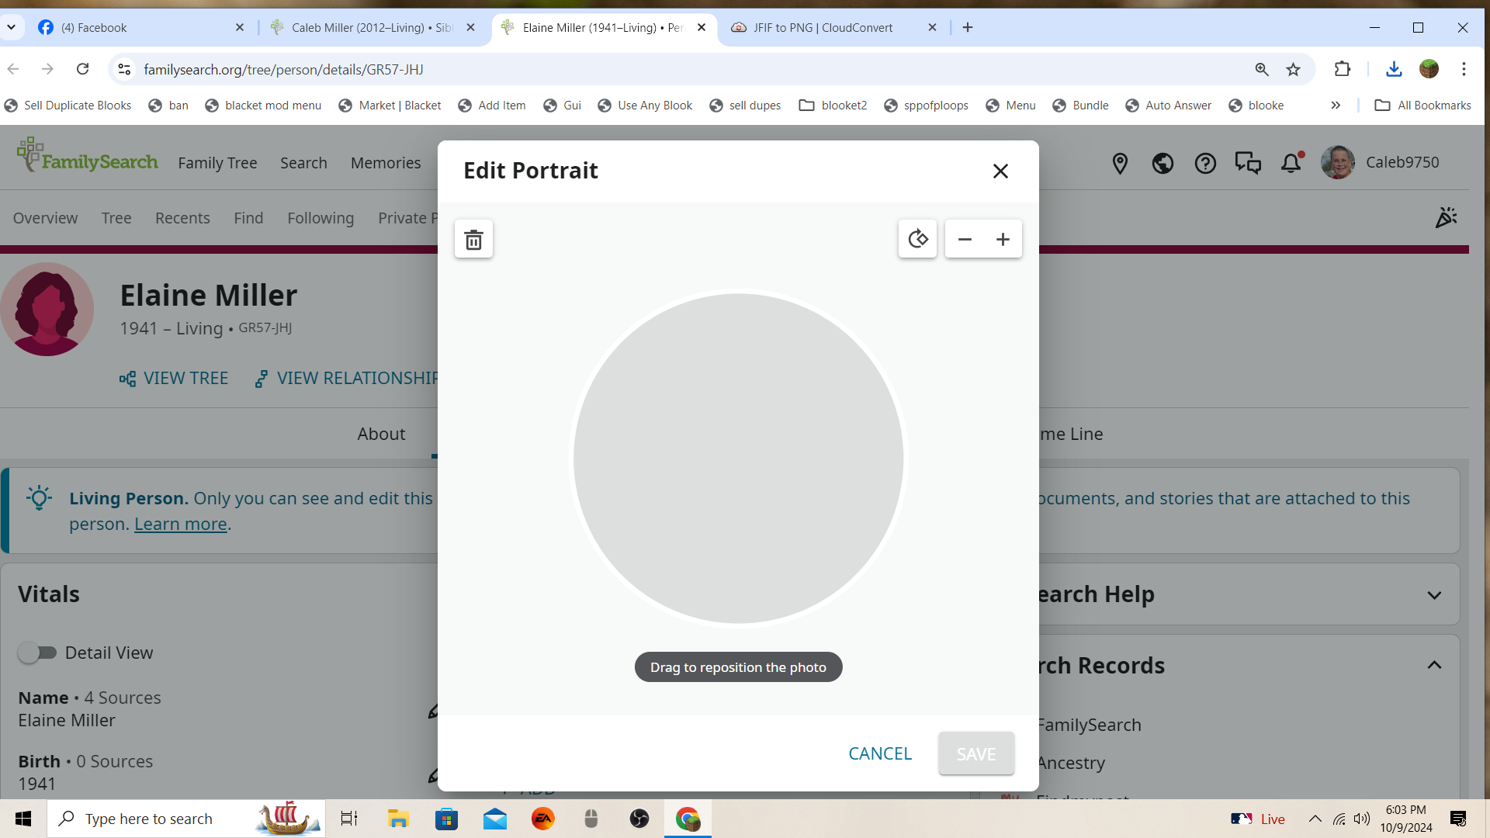Open the chat messages icon
Viewport: 1490px width, 838px height.
coord(1248,163)
